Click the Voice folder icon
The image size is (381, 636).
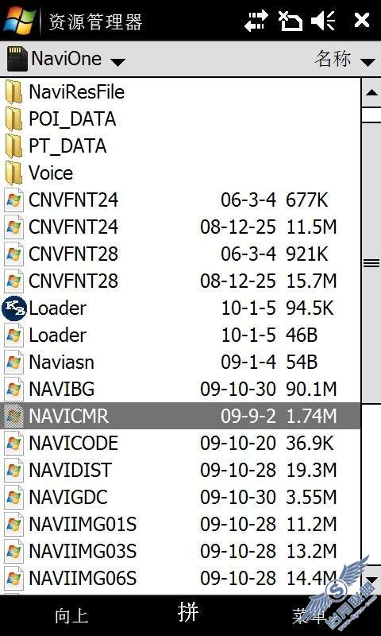13,173
